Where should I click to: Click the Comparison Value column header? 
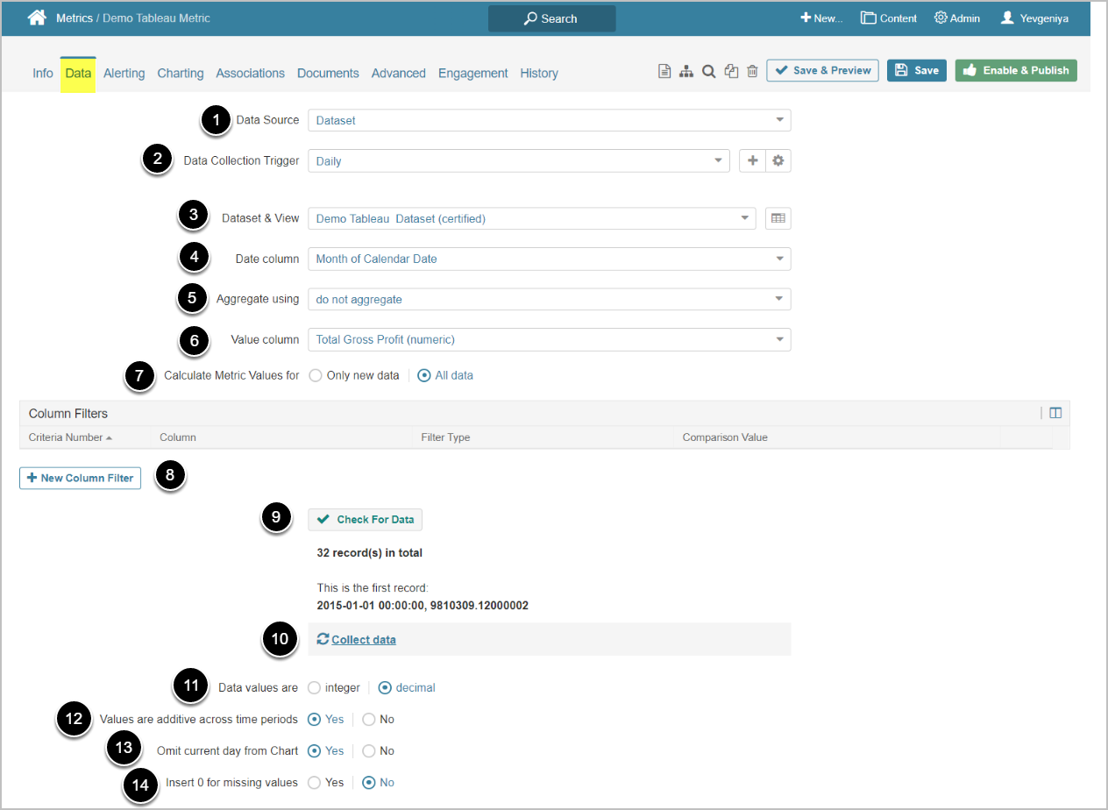[725, 437]
